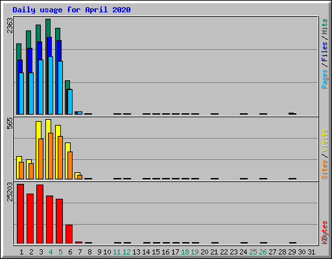The image size is (332, 259).
Task: Click the cyan Pages bar for day 3
Action: (41, 87)
